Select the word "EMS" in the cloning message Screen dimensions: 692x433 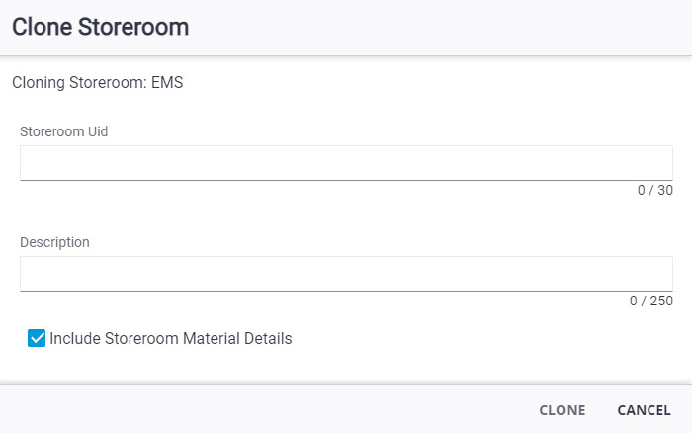coord(167,83)
